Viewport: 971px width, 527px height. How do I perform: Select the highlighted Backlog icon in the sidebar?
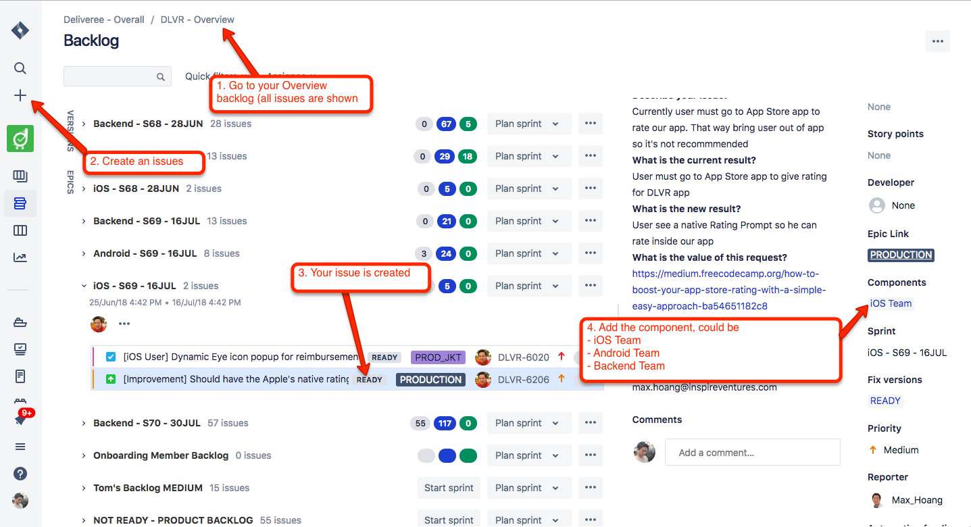(20, 203)
